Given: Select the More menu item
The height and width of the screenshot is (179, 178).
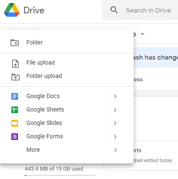Looking at the screenshot, I should point(67,150).
